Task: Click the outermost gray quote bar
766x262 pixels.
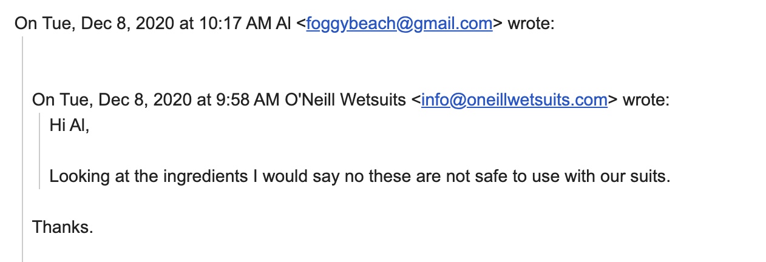Action: pos(22,152)
